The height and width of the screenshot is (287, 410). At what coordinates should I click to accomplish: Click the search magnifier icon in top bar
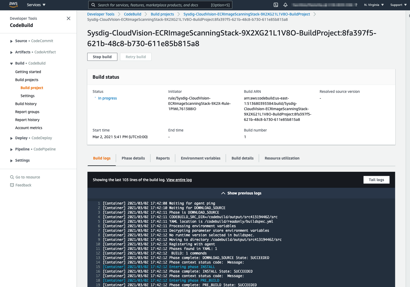93,5
